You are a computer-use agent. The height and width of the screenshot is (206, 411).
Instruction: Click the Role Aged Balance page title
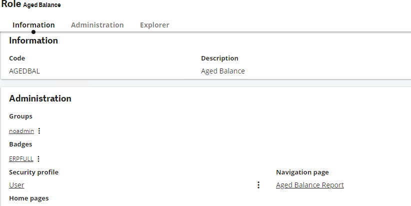pos(31,4)
